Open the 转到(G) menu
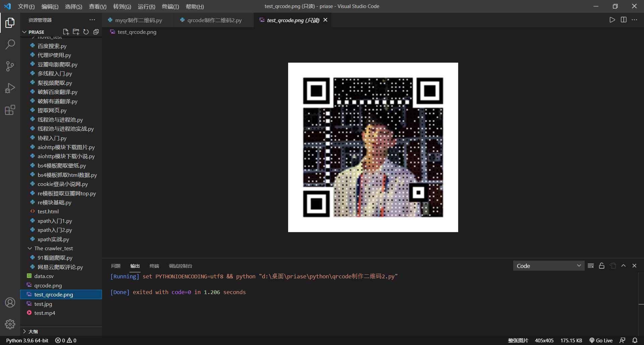Screen dimensions: 644x345 pyautogui.click(x=122, y=6)
